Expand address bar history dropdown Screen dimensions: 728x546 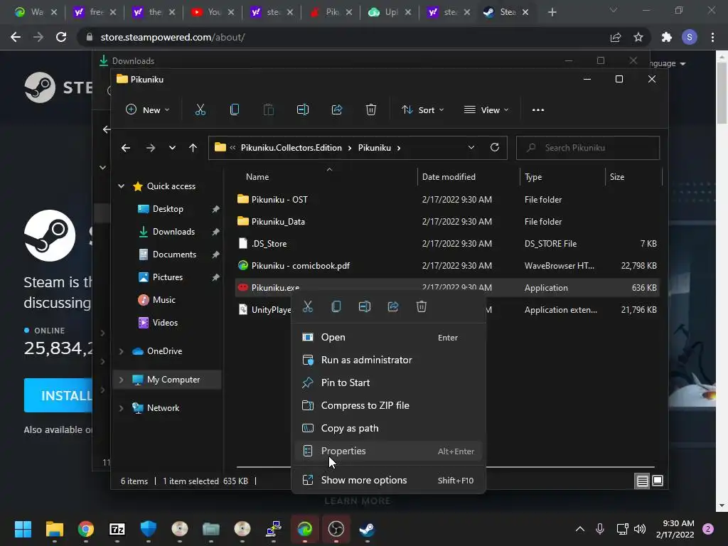point(471,148)
